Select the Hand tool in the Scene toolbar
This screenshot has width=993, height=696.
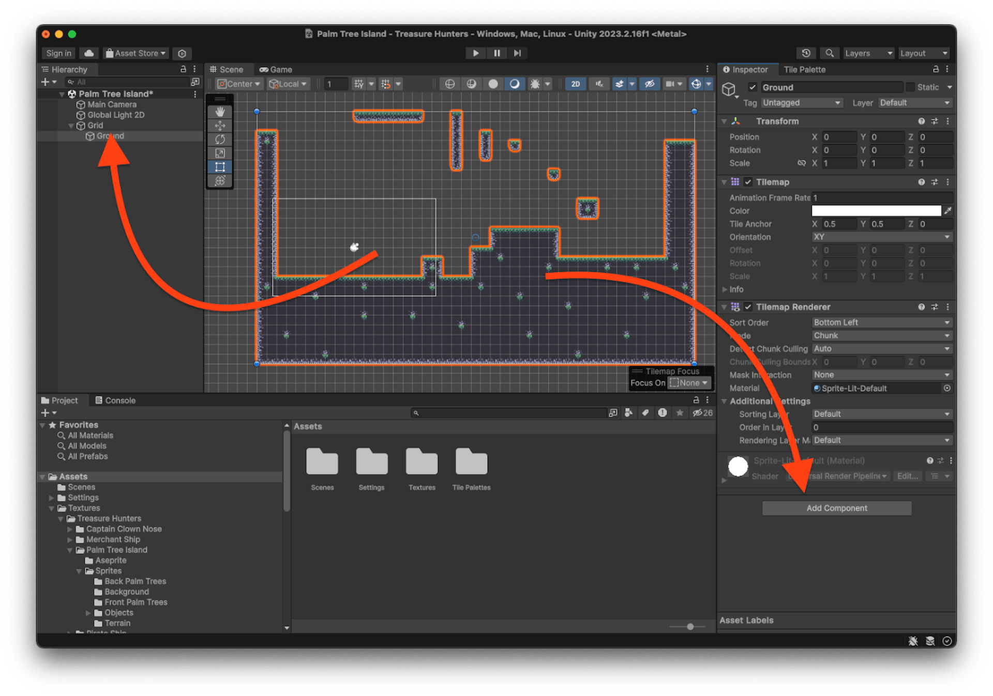pos(220,111)
